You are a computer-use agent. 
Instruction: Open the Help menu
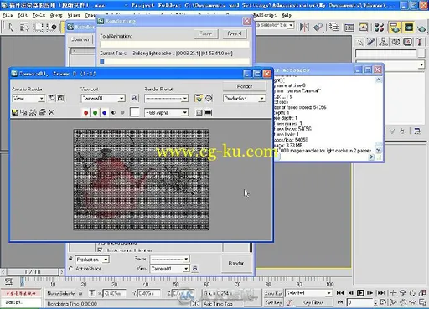[286, 15]
